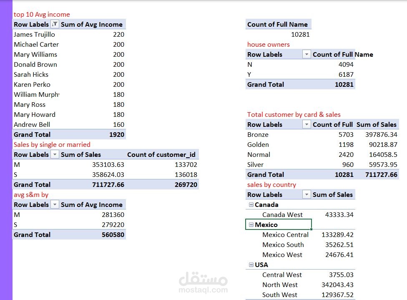Select the 281360 avg income value
The height and width of the screenshot is (300, 407).
(x=113, y=215)
